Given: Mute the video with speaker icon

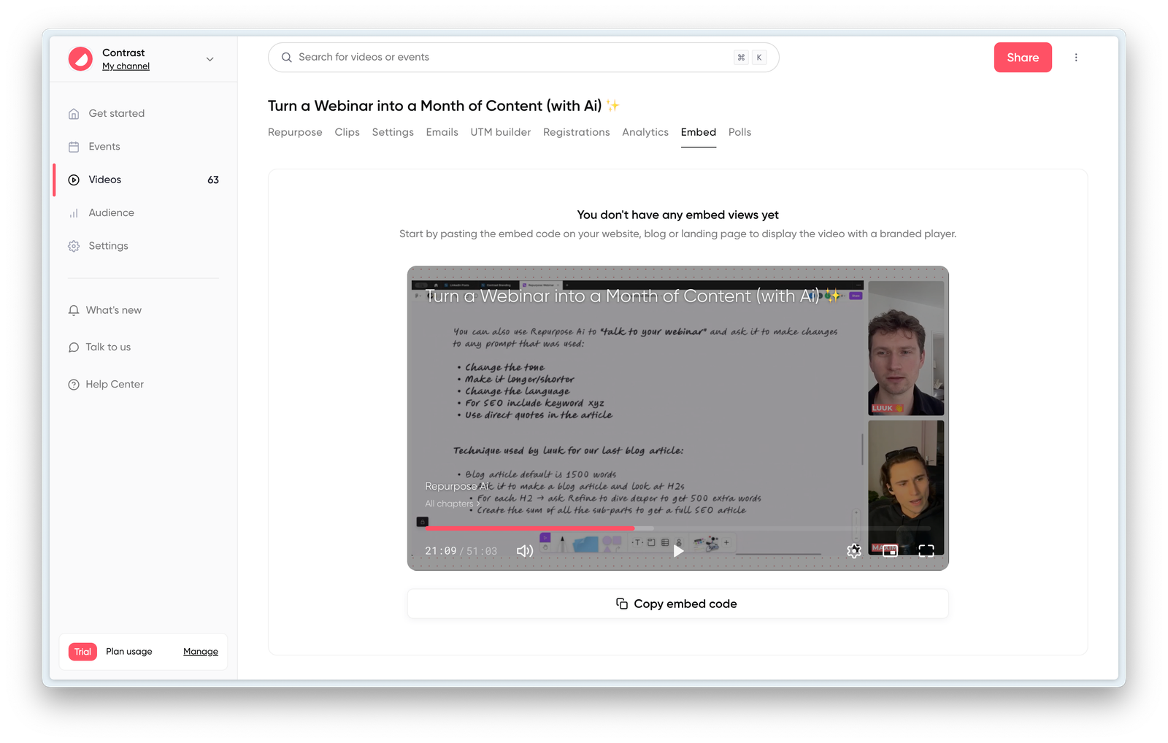Looking at the screenshot, I should click(524, 551).
